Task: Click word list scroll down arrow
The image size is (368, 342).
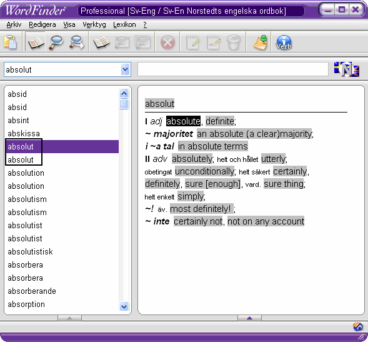Action: (124, 306)
